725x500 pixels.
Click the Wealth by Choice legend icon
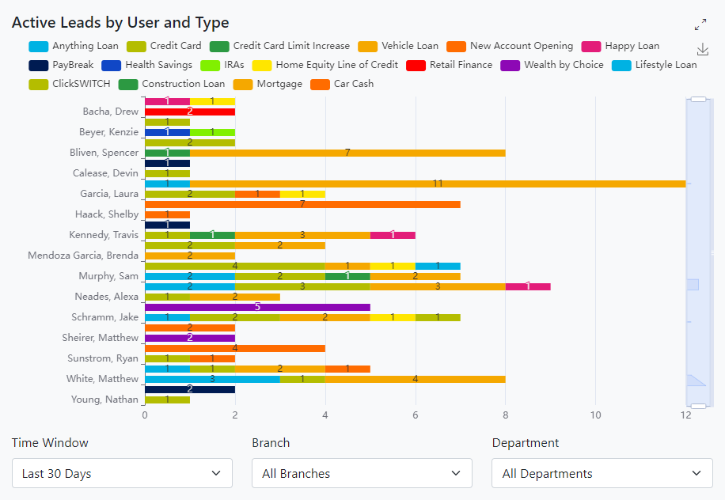511,65
